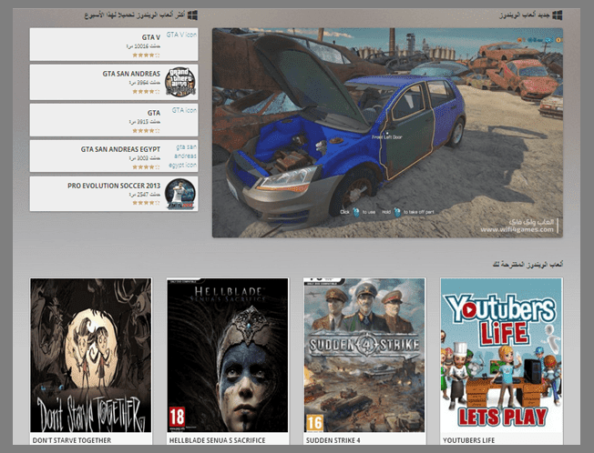Click star rating under Pro Evolution Soccer
The height and width of the screenshot is (453, 594).
pyautogui.click(x=146, y=203)
